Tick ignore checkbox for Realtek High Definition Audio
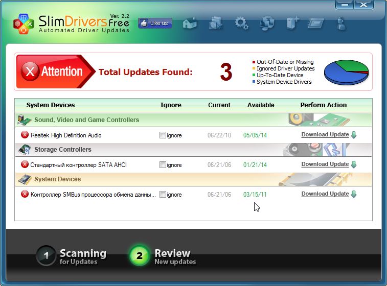387x286 pixels. (163, 135)
